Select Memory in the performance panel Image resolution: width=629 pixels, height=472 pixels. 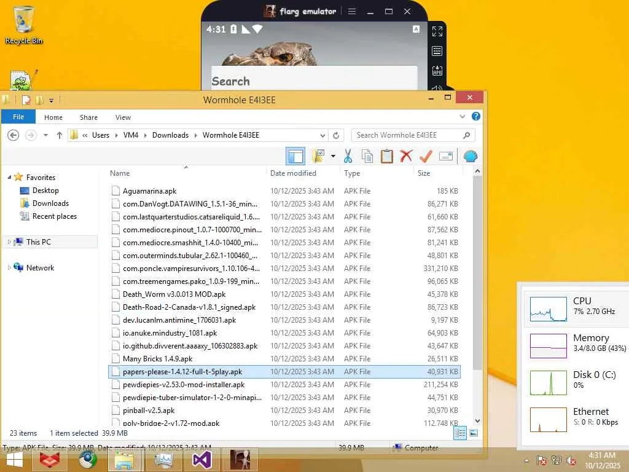click(576, 345)
